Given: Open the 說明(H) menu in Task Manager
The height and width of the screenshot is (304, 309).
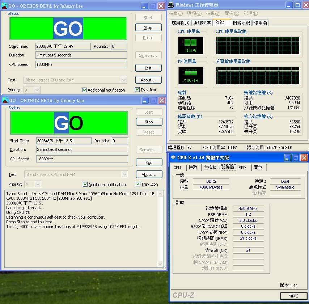Looking at the screenshot, I should pos(251,13).
